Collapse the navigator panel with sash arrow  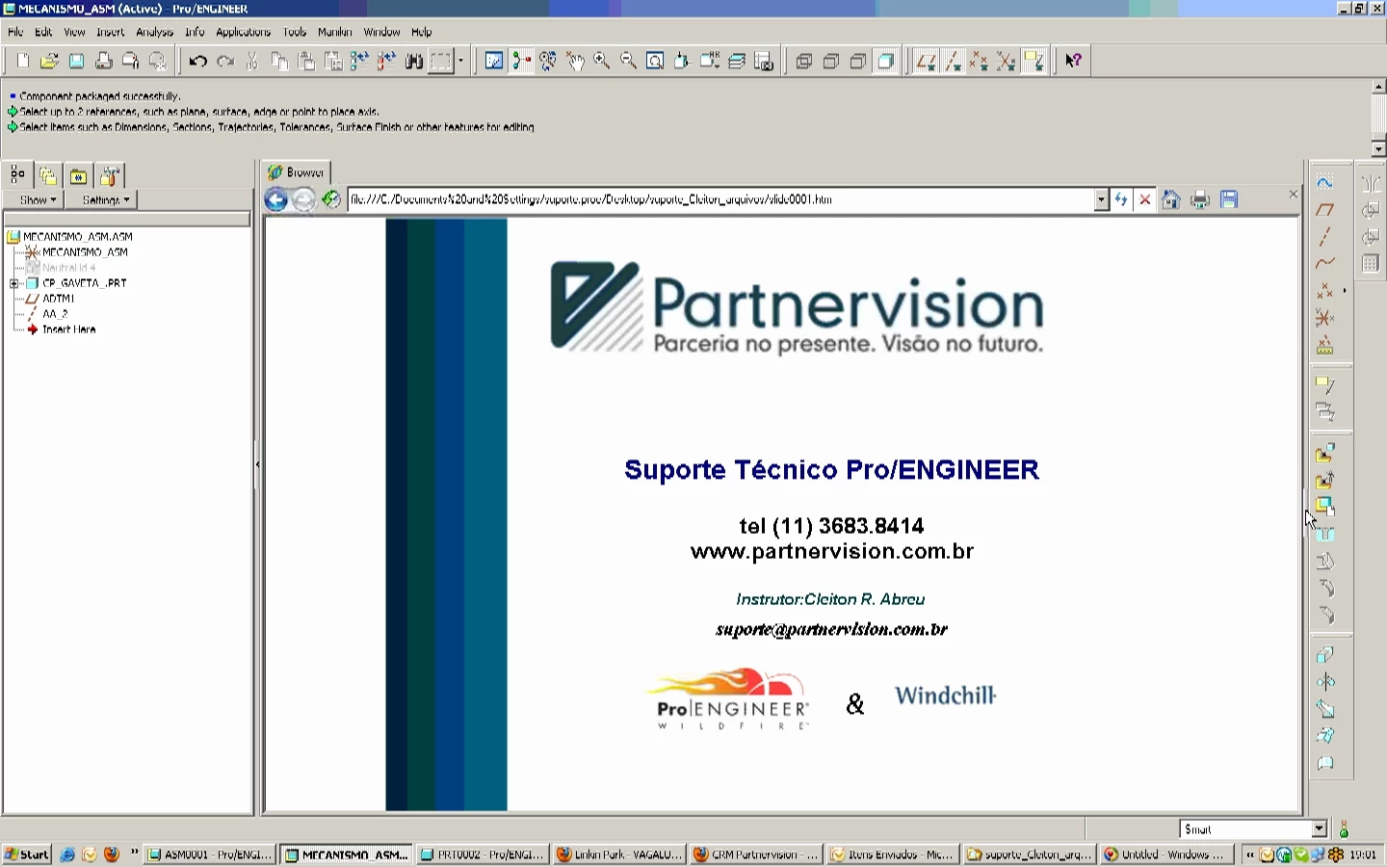257,464
